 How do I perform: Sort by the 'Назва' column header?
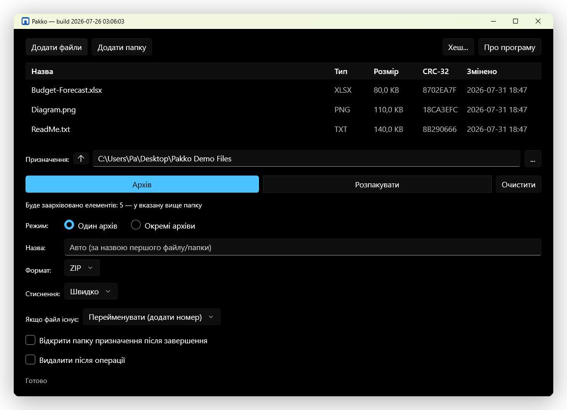(x=42, y=71)
